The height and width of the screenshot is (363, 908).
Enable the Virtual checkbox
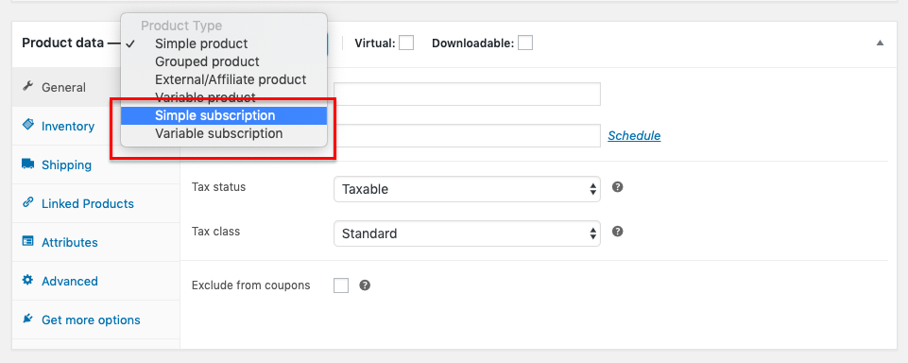tap(406, 43)
